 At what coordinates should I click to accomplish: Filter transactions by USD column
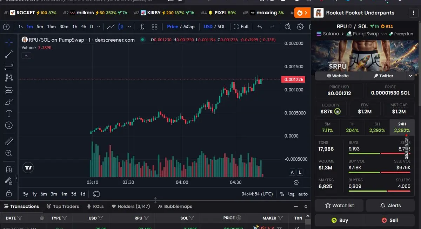(x=101, y=218)
